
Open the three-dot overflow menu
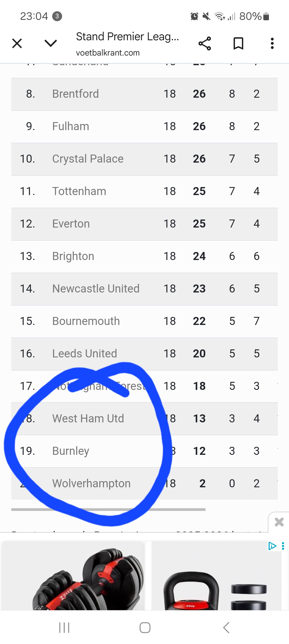pyautogui.click(x=272, y=43)
